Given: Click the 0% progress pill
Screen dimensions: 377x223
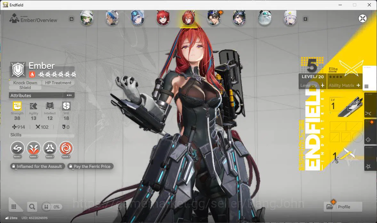Looking at the screenshot, I should pos(52,207).
